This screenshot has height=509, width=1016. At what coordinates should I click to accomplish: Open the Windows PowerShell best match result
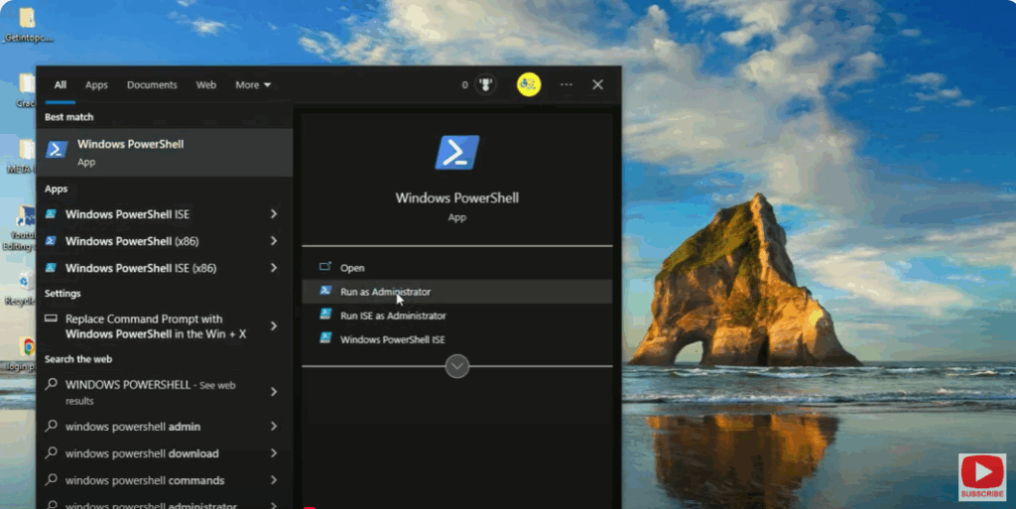point(165,152)
